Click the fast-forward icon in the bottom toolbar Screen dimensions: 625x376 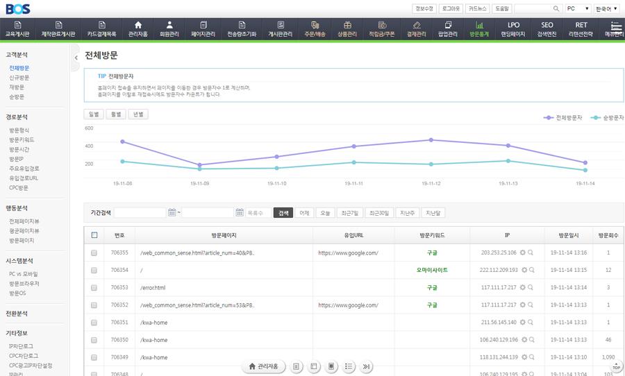[x=367, y=366]
